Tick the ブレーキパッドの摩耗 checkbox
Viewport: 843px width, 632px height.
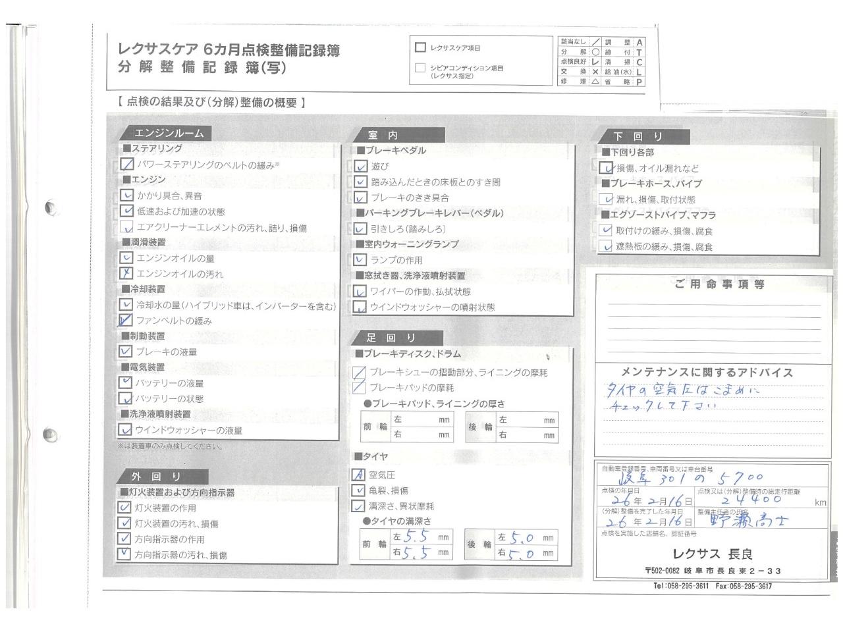point(359,388)
